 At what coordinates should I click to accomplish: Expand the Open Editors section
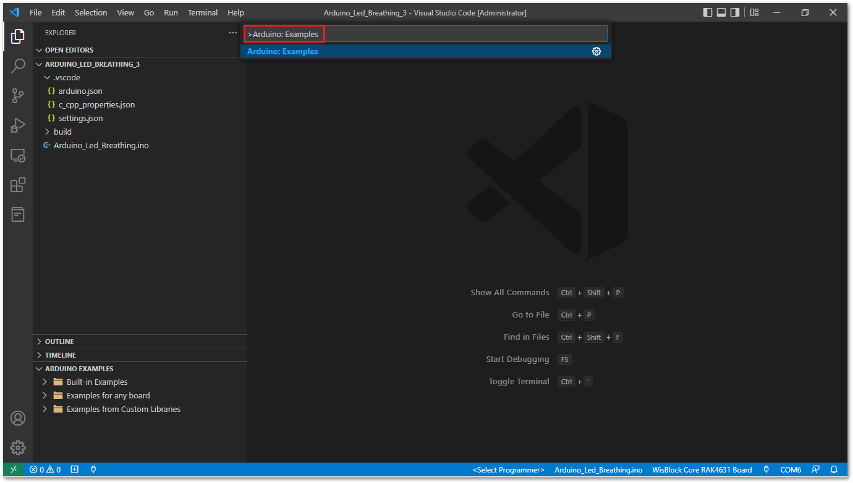pos(140,50)
